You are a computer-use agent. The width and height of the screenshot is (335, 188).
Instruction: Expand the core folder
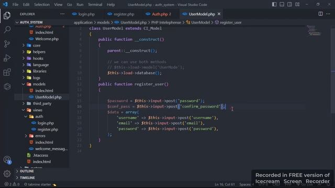click(36, 45)
